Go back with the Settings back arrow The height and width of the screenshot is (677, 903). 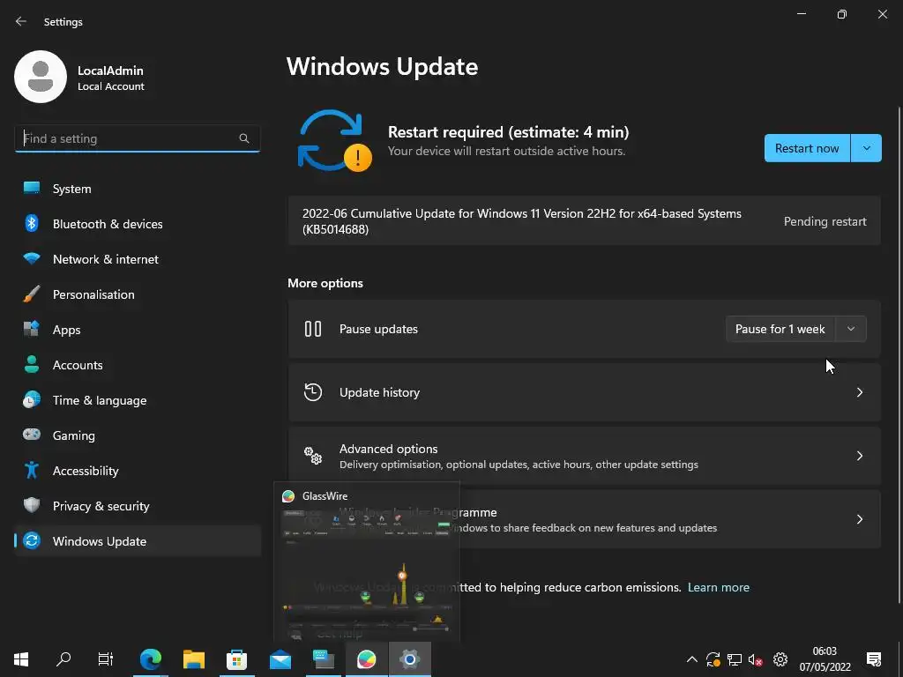coord(21,21)
